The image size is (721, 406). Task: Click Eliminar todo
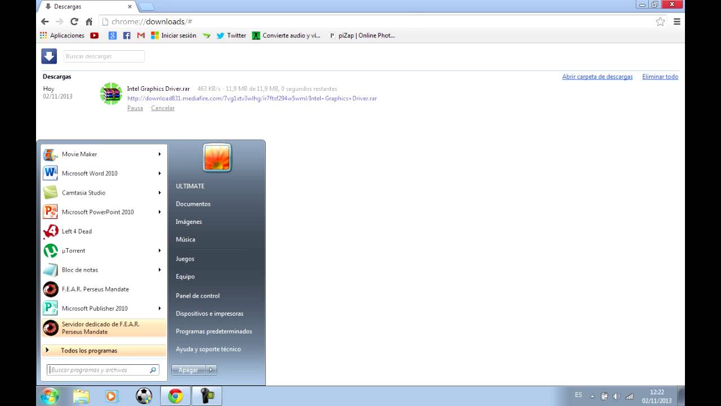[x=660, y=77]
